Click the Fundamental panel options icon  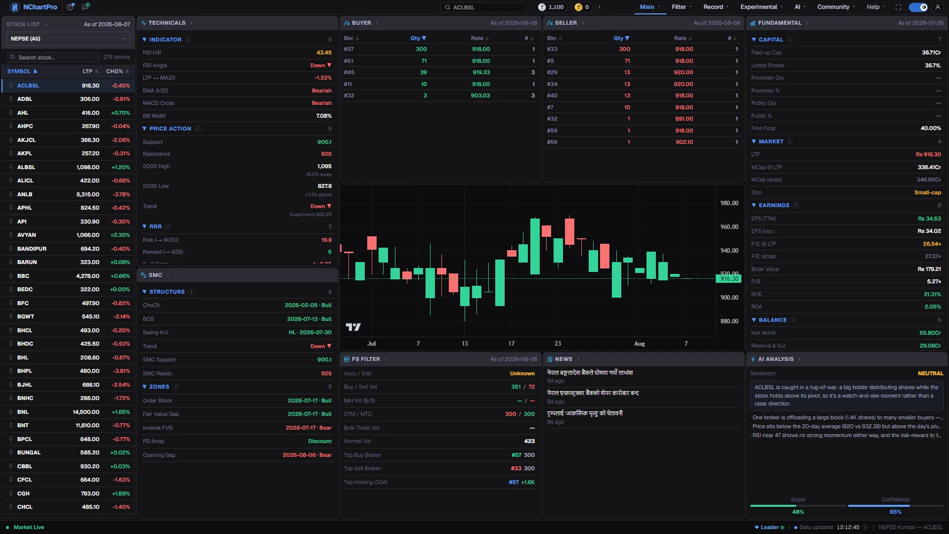click(x=808, y=23)
